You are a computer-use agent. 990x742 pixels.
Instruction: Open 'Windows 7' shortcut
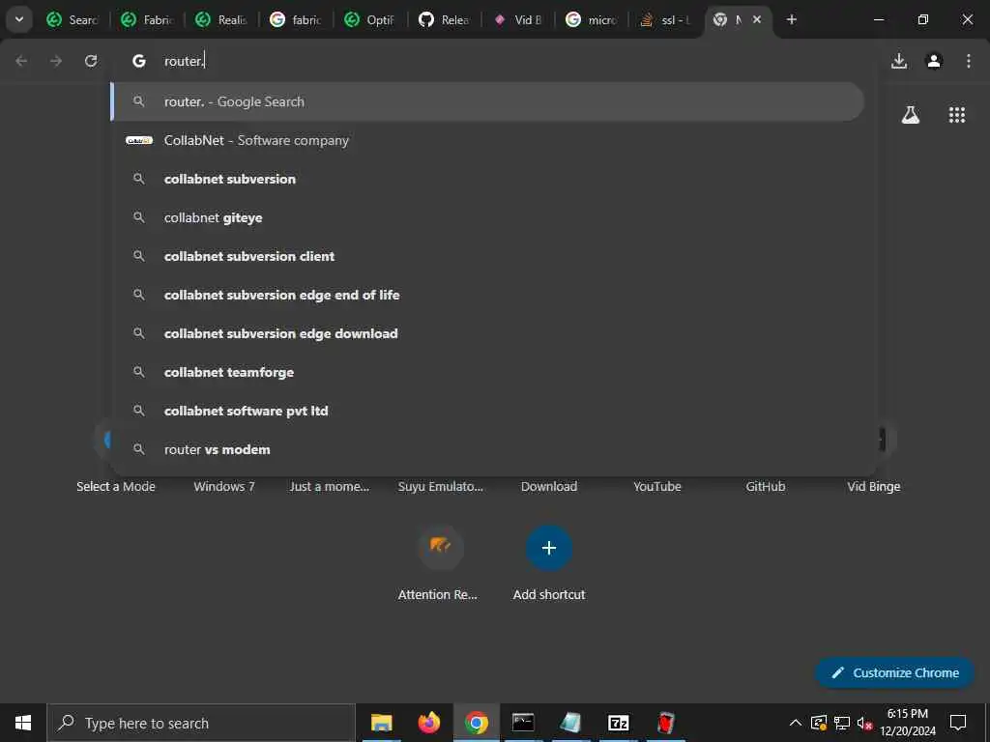pos(224,487)
